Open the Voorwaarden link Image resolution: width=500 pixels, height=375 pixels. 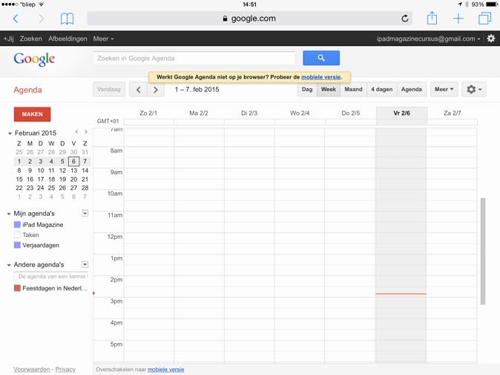(32, 370)
